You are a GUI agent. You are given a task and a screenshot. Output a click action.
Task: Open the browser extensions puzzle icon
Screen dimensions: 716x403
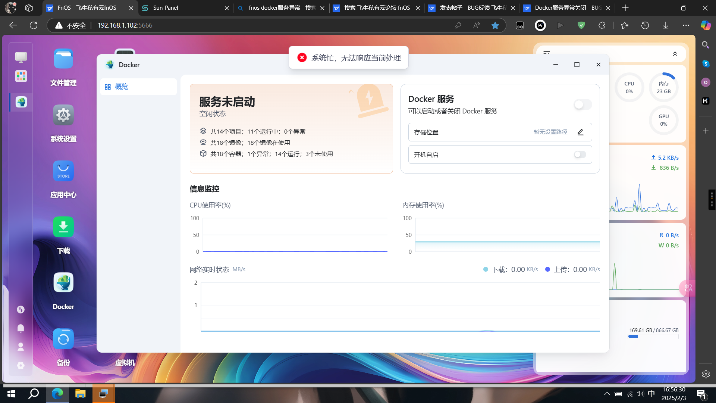(x=602, y=25)
